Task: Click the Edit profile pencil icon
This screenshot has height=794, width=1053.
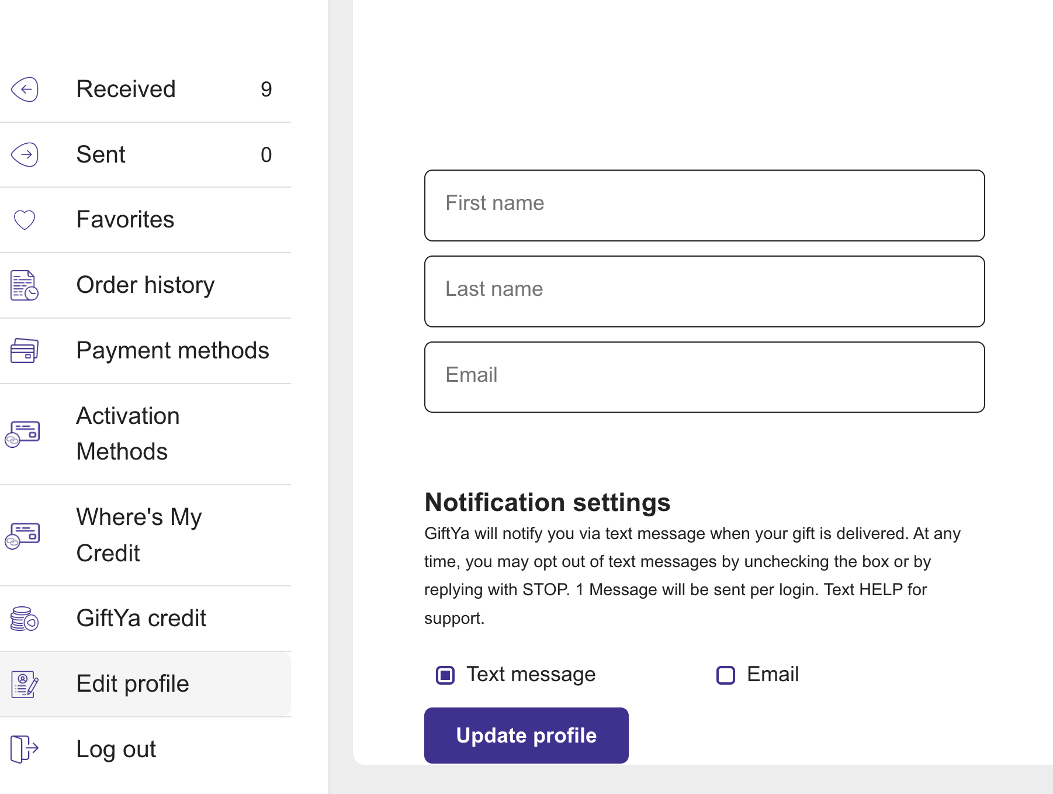Action: pos(25,684)
